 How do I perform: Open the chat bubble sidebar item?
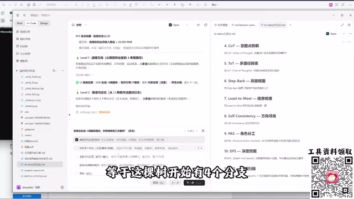(17, 54)
